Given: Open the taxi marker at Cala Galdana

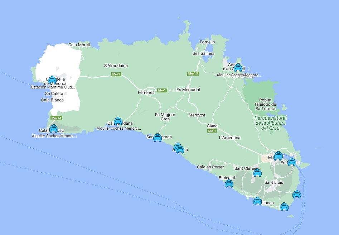Looking at the screenshot, I should (118, 120).
